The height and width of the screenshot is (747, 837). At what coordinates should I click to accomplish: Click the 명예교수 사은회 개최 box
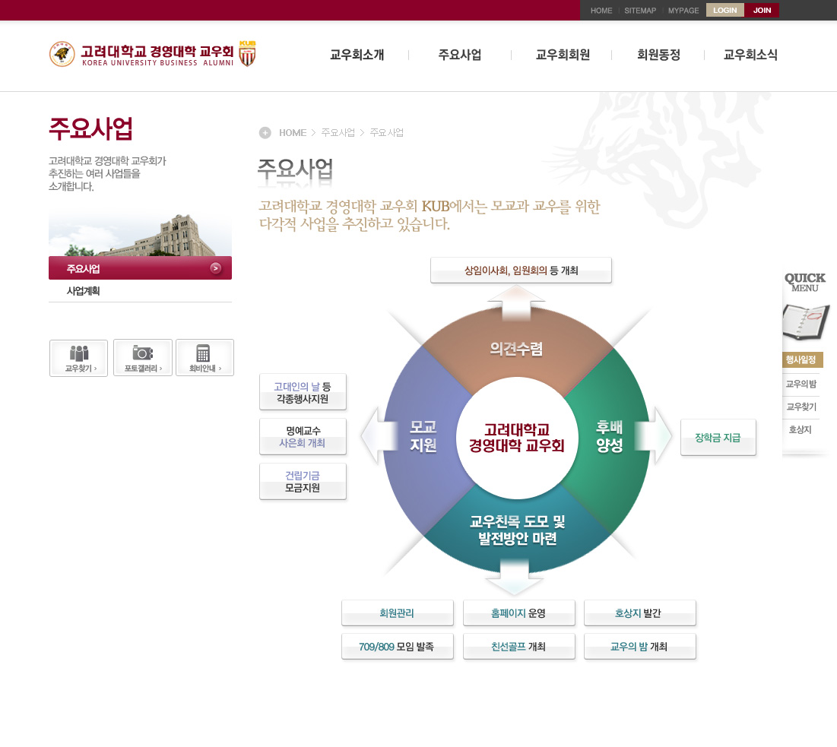[x=303, y=436]
